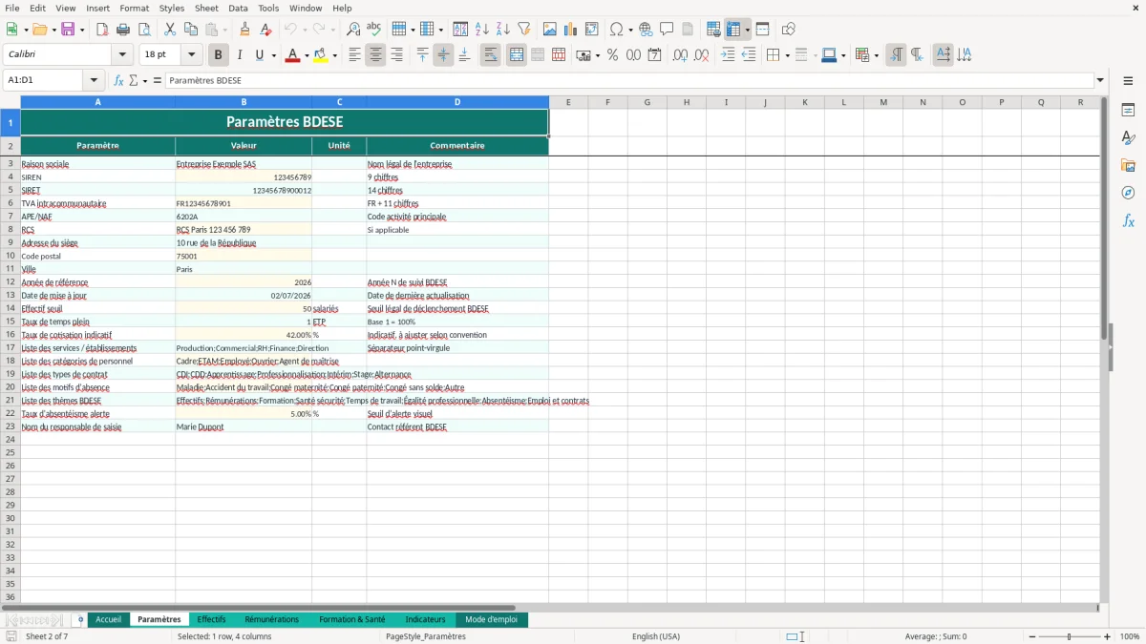
Task: Click the zoom out minus button
Action: [1030, 636]
